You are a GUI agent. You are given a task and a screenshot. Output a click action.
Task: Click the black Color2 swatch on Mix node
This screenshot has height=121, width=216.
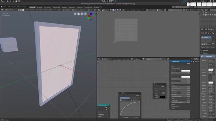pos(163,97)
